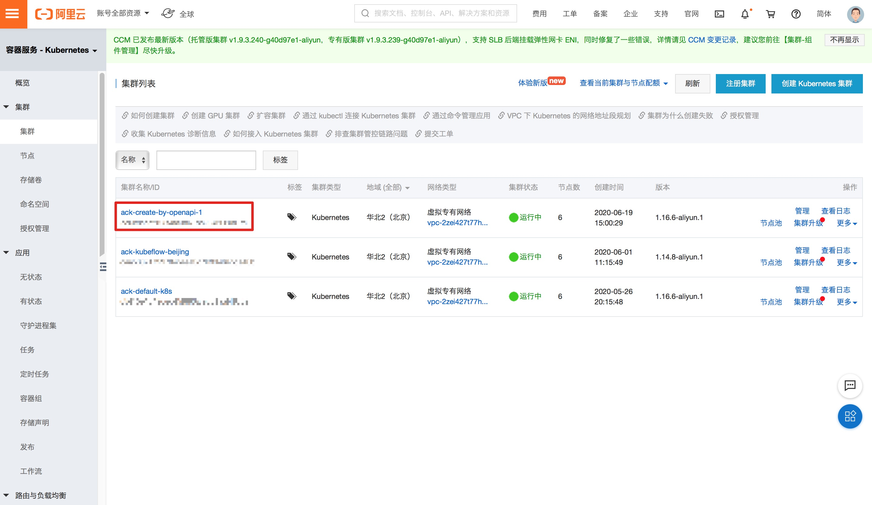The height and width of the screenshot is (505, 872).
Task: Expand 查看当前集群与节点配额 dropdown
Action: [x=623, y=83]
